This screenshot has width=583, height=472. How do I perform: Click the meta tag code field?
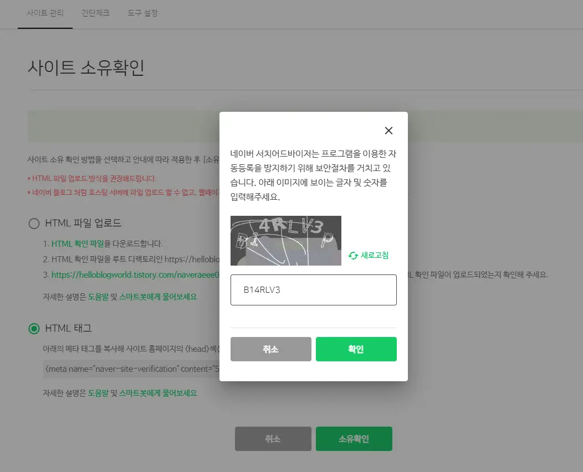click(131, 369)
